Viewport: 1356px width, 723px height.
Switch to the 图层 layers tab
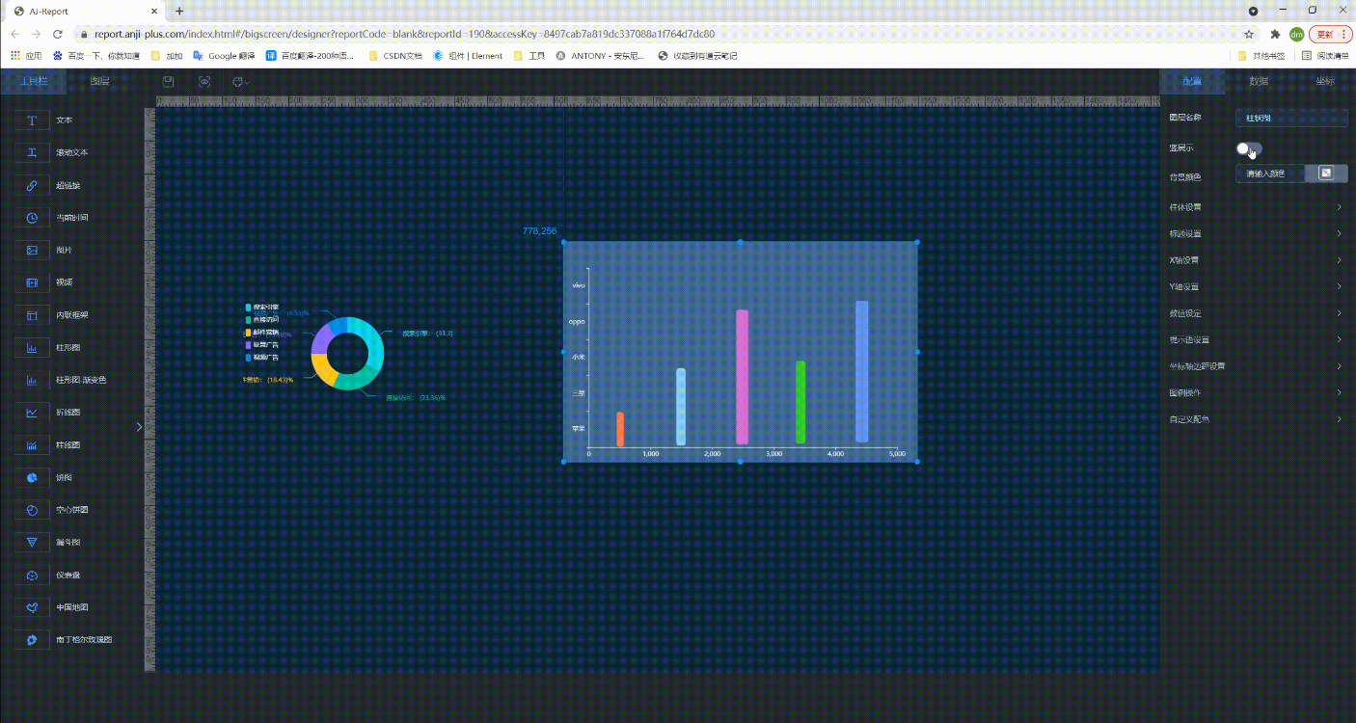tap(99, 82)
